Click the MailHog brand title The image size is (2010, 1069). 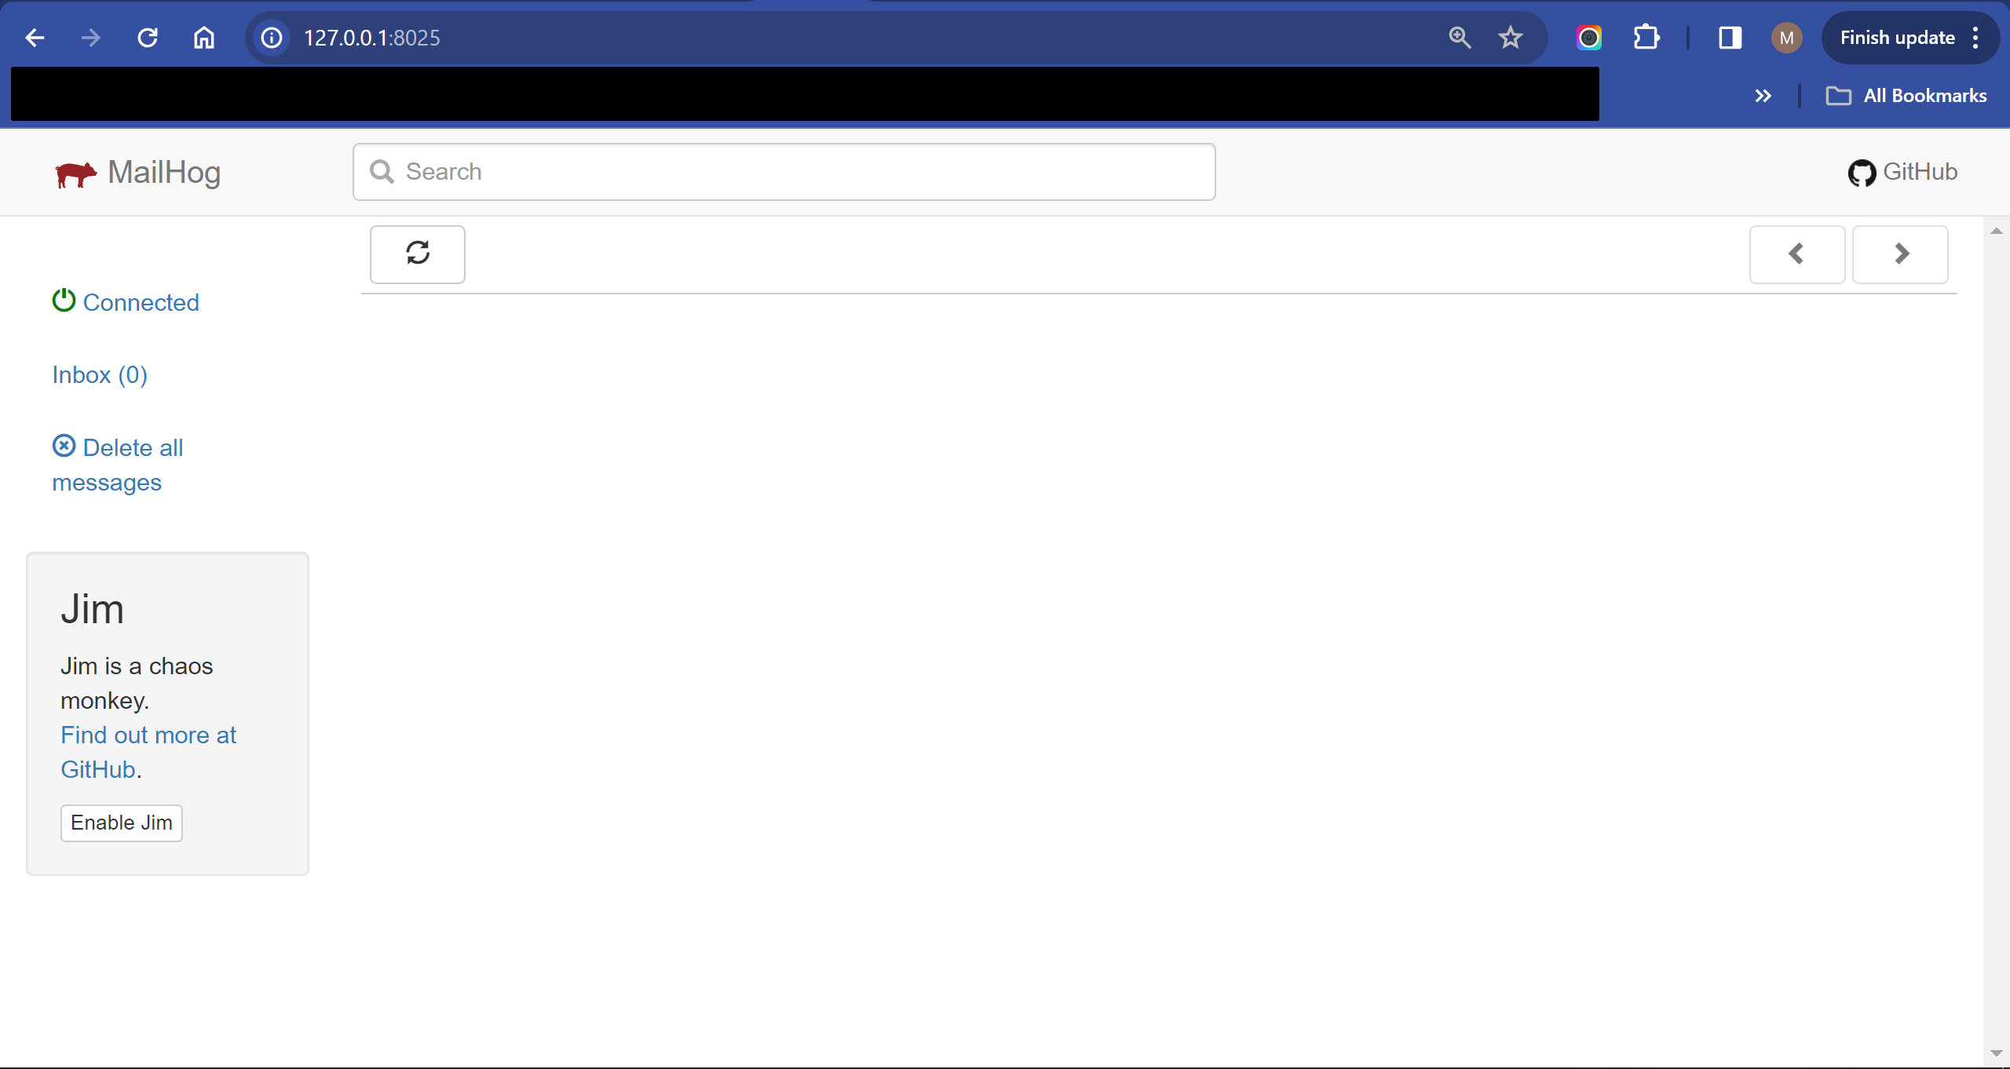[x=164, y=172]
